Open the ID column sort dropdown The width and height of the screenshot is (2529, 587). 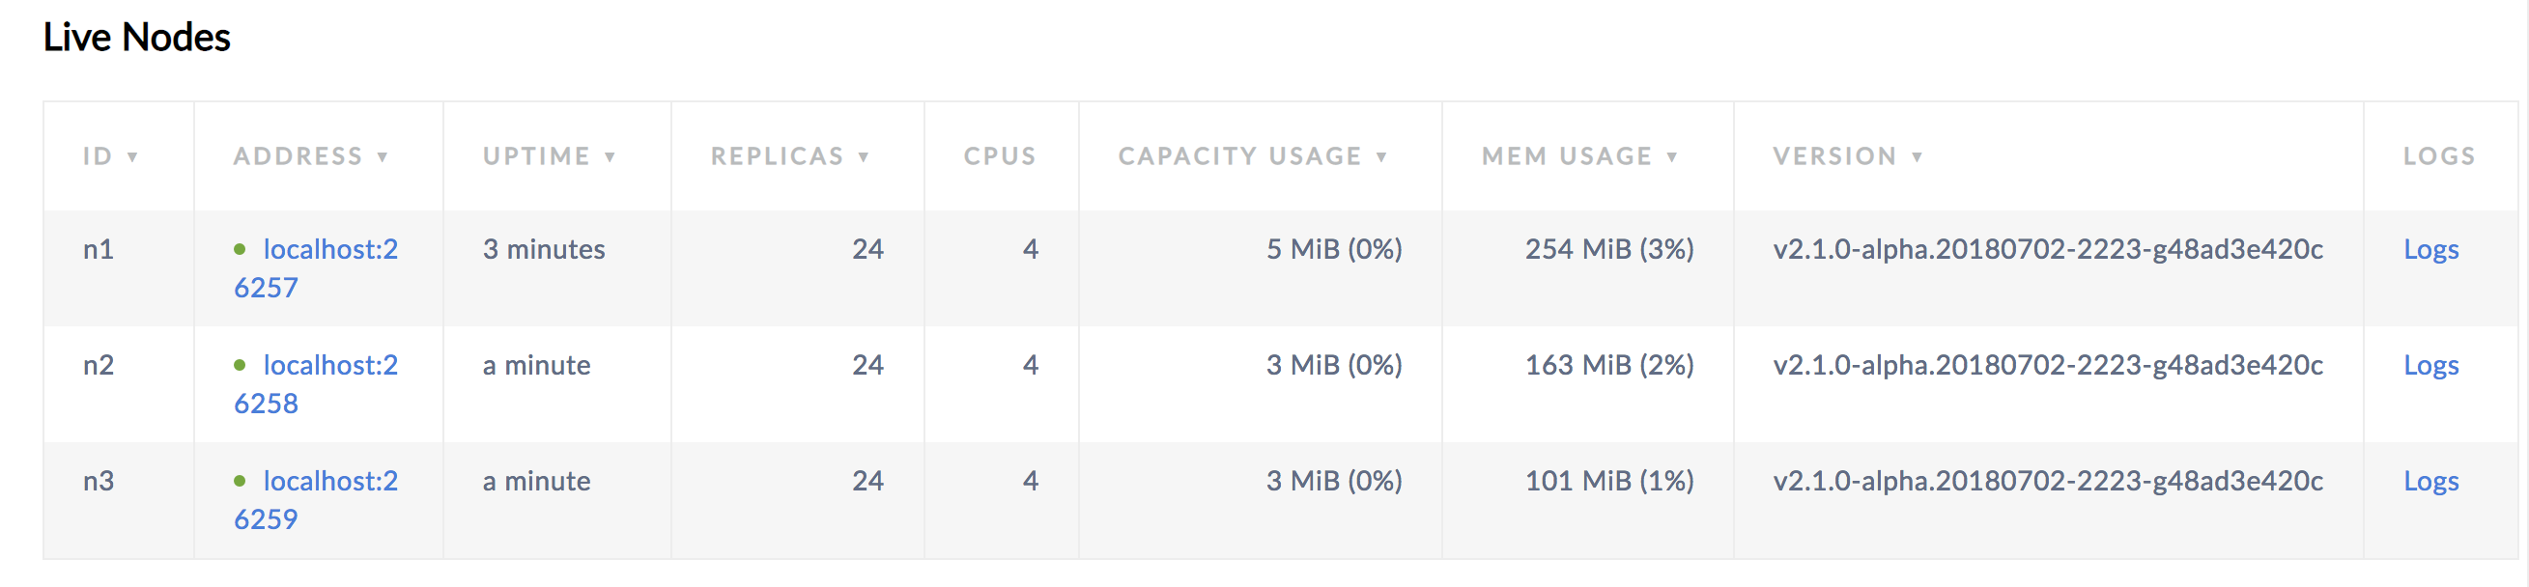131,155
